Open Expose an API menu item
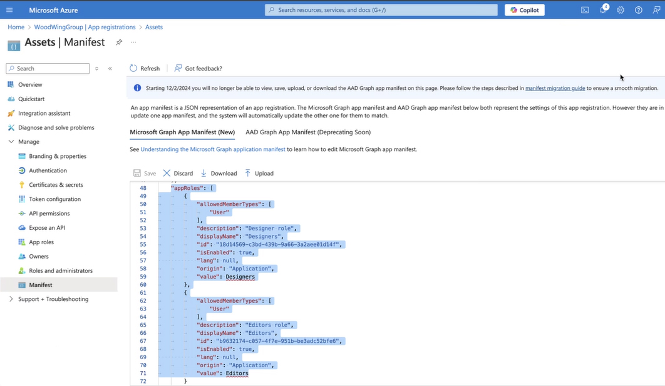Viewport: 665px width, 386px height. click(47, 228)
